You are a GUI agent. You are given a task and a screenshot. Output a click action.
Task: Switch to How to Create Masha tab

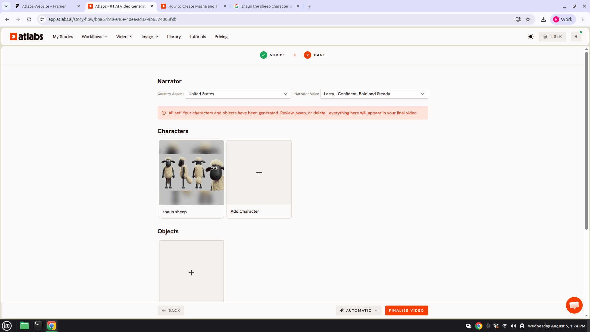click(194, 6)
